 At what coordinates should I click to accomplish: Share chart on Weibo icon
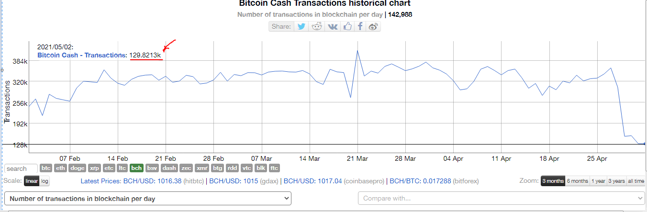(373, 26)
